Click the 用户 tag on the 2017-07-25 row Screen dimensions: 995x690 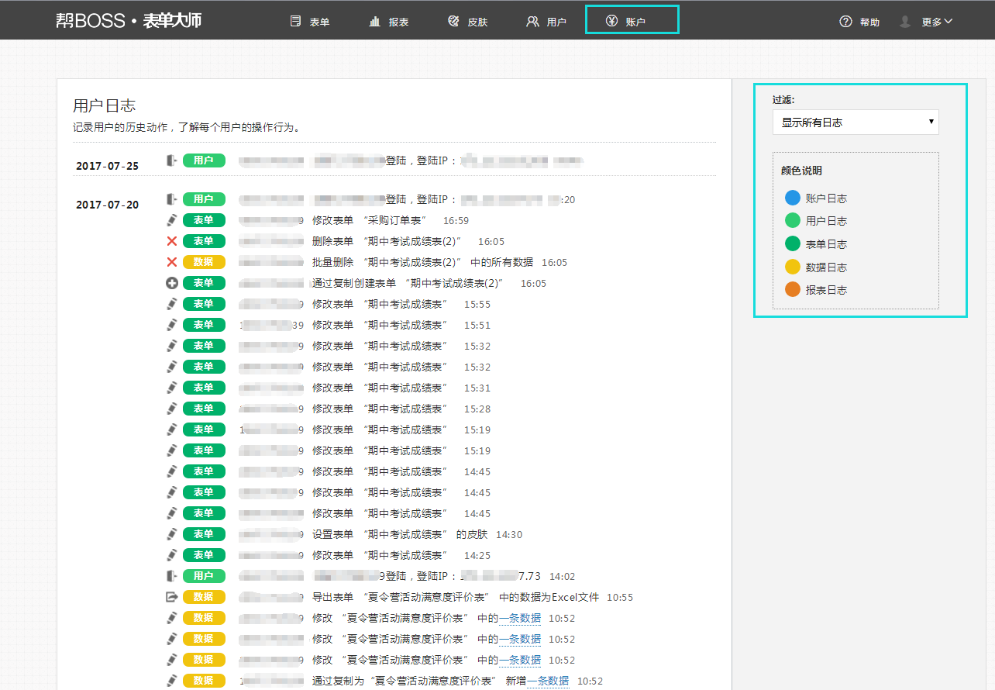pyautogui.click(x=204, y=160)
